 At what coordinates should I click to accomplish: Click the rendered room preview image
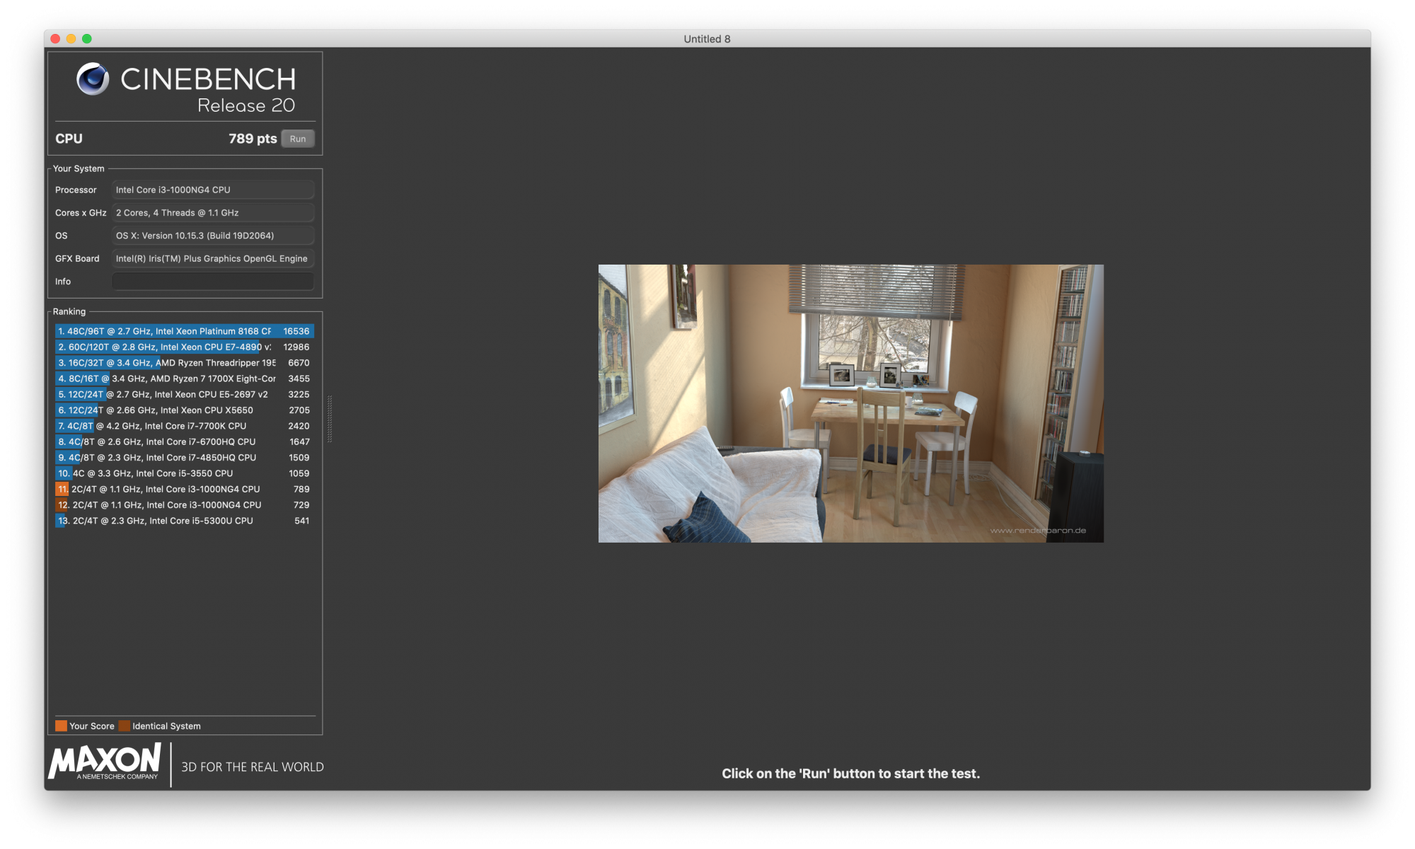851,403
